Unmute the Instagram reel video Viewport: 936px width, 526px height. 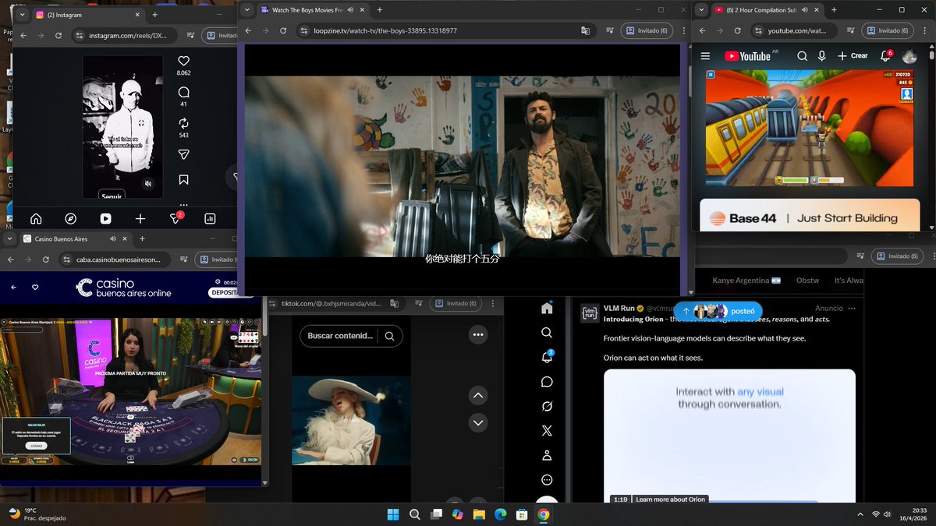tap(148, 184)
